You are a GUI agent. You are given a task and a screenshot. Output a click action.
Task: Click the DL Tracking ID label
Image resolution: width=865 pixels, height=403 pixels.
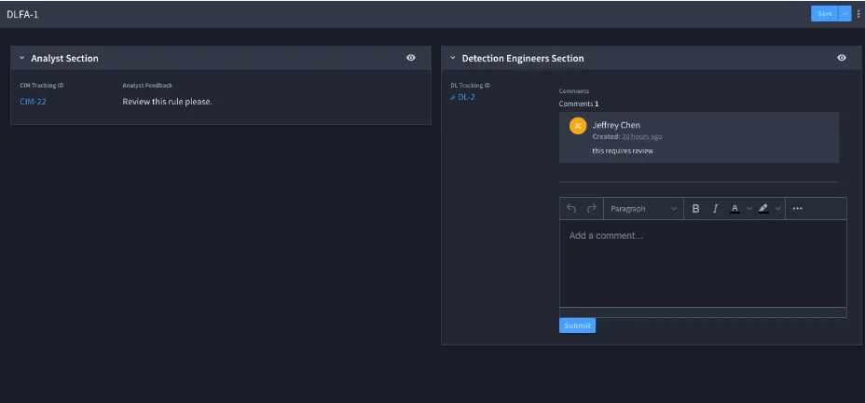(x=470, y=86)
